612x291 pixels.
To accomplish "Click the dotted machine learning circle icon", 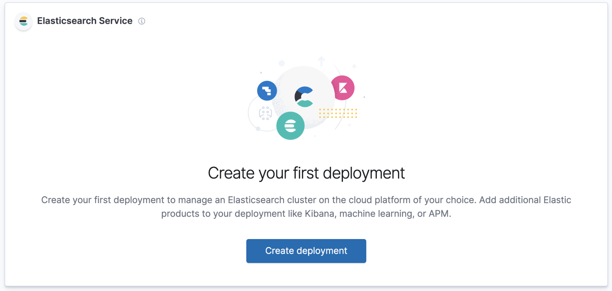I will (266, 112).
